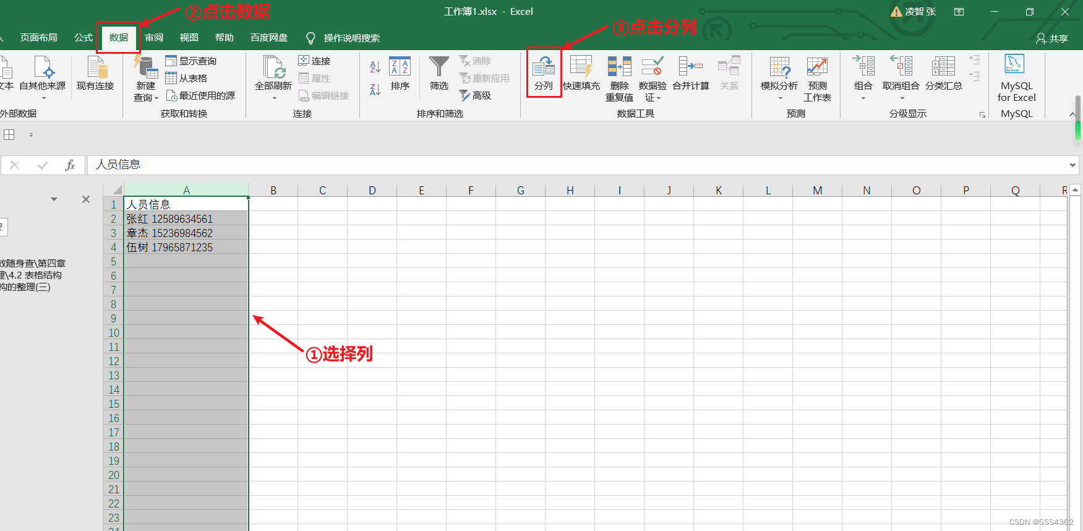This screenshot has width=1083, height=531.
Task: Click the quick access toolbar customize arrow
Action: pos(31,134)
